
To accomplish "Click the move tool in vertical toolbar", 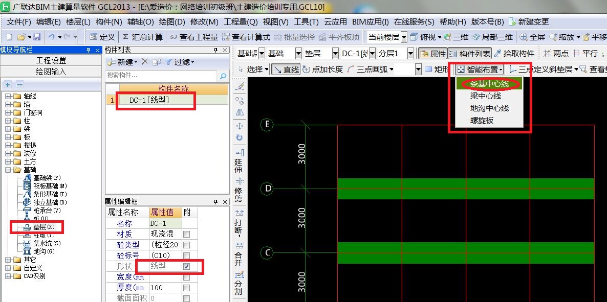I will (x=239, y=126).
